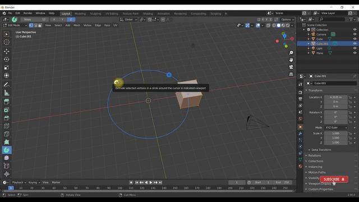Click the zoom view magnifier icon

291,53
